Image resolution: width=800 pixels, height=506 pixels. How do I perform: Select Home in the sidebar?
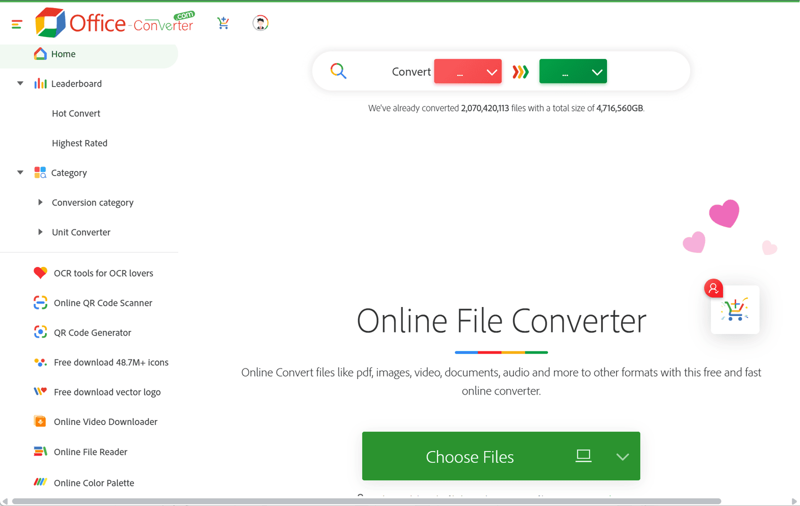tap(63, 54)
